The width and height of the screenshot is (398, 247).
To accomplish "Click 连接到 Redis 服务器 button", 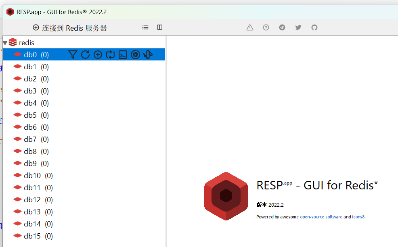I will click(70, 28).
